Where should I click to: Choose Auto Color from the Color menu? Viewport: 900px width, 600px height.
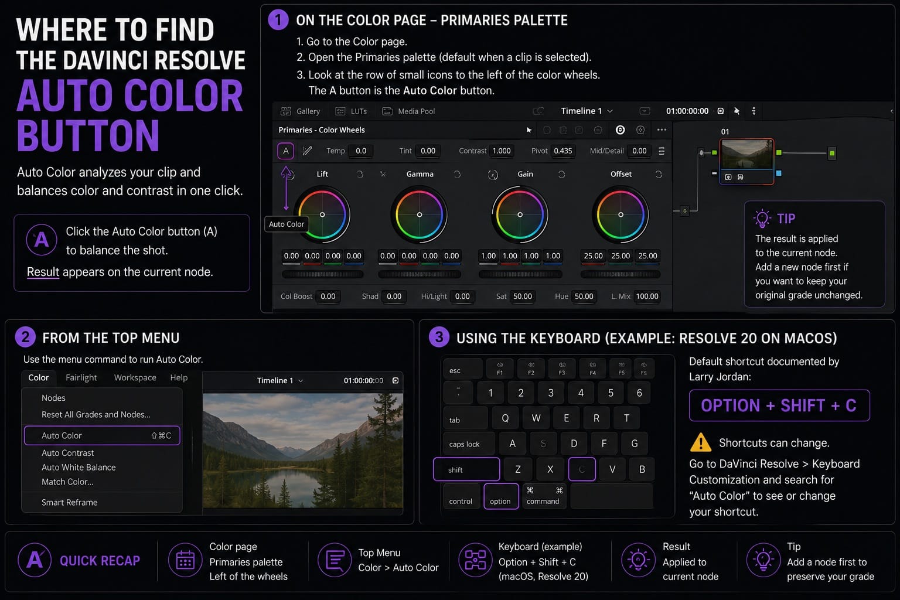pyautogui.click(x=102, y=435)
